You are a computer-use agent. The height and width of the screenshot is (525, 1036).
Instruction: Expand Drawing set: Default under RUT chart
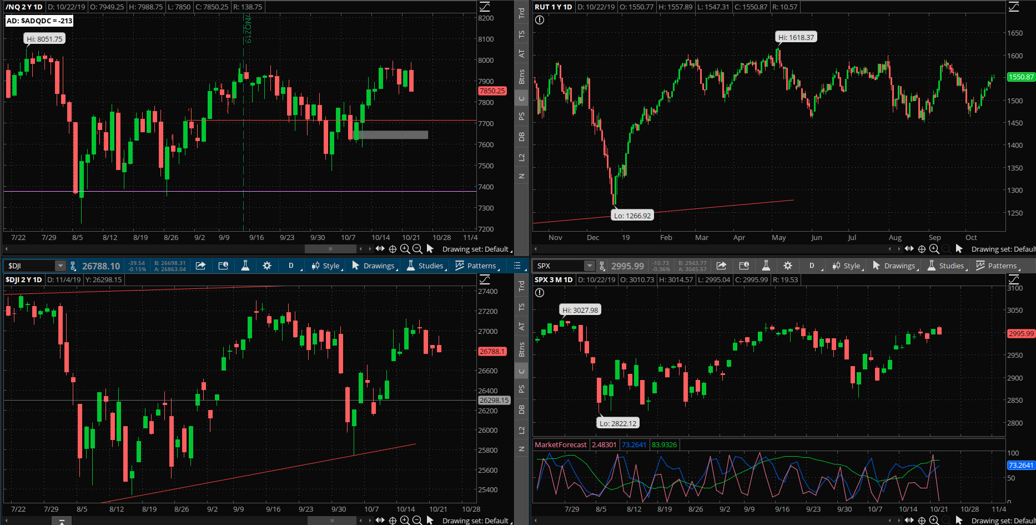click(x=1003, y=249)
